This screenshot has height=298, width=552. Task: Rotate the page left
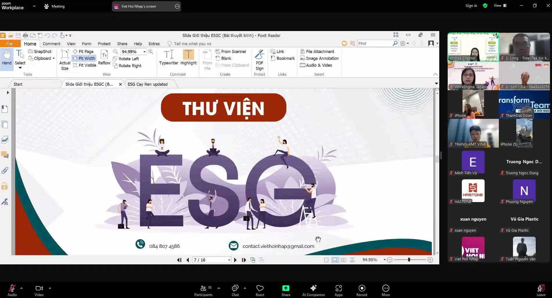click(126, 59)
